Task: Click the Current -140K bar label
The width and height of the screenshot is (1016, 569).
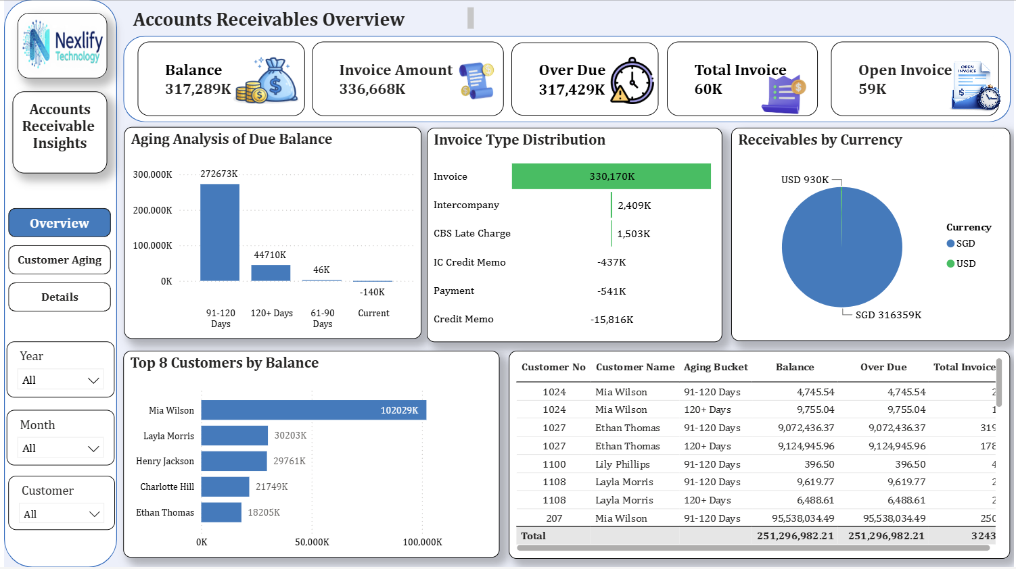Action: tap(372, 292)
